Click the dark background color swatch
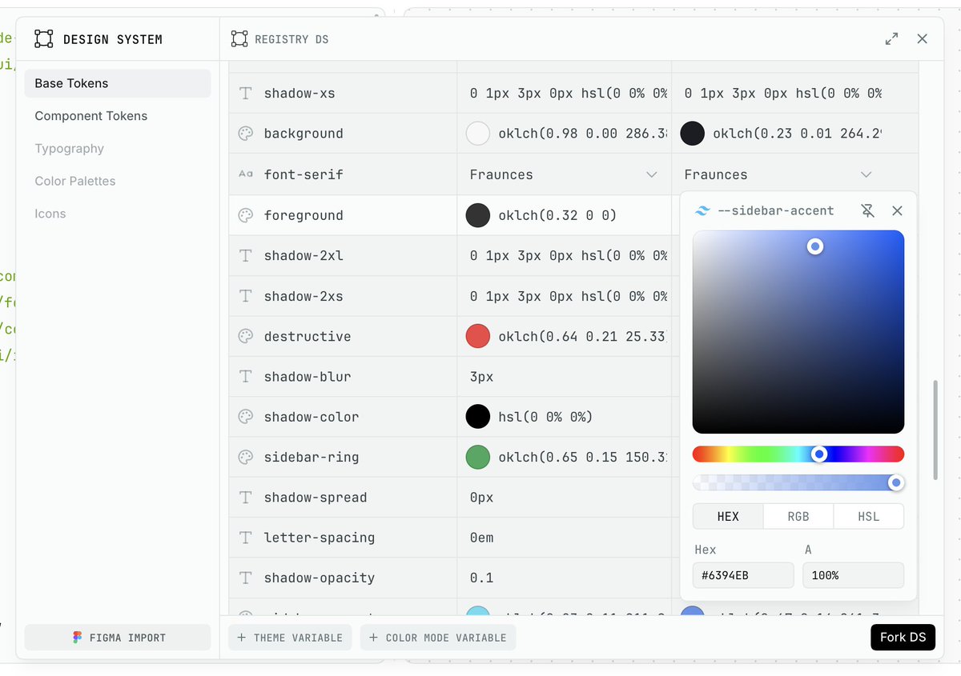The width and height of the screenshot is (961, 676). pyautogui.click(x=693, y=134)
